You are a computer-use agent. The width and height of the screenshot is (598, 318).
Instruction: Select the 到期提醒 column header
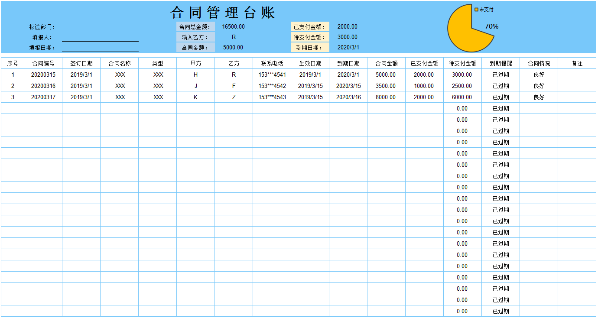(x=501, y=63)
